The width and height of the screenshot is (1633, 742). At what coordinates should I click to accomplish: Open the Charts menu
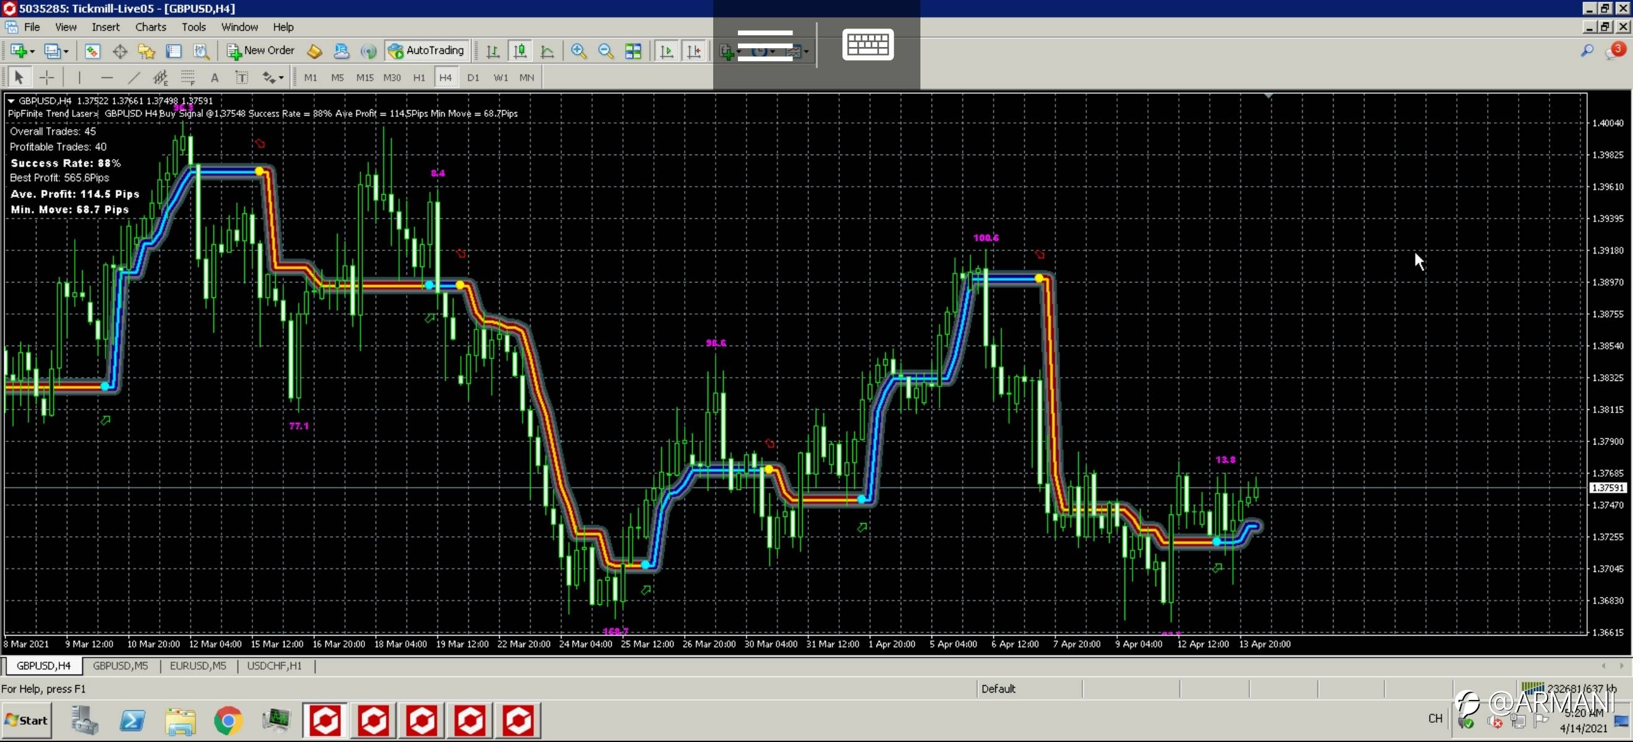[150, 27]
